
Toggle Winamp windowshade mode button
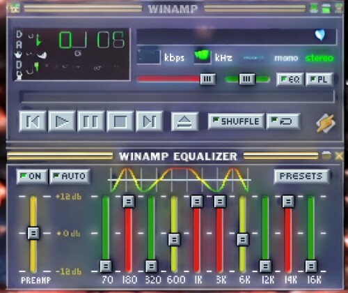pos(326,8)
